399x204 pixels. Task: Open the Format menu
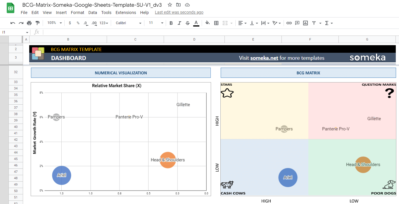[x=77, y=13]
